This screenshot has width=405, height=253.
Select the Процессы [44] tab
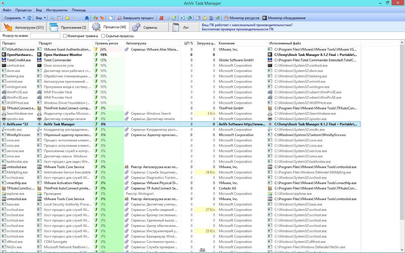(x=109, y=27)
